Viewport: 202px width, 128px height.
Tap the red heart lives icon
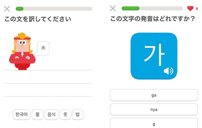190,8
